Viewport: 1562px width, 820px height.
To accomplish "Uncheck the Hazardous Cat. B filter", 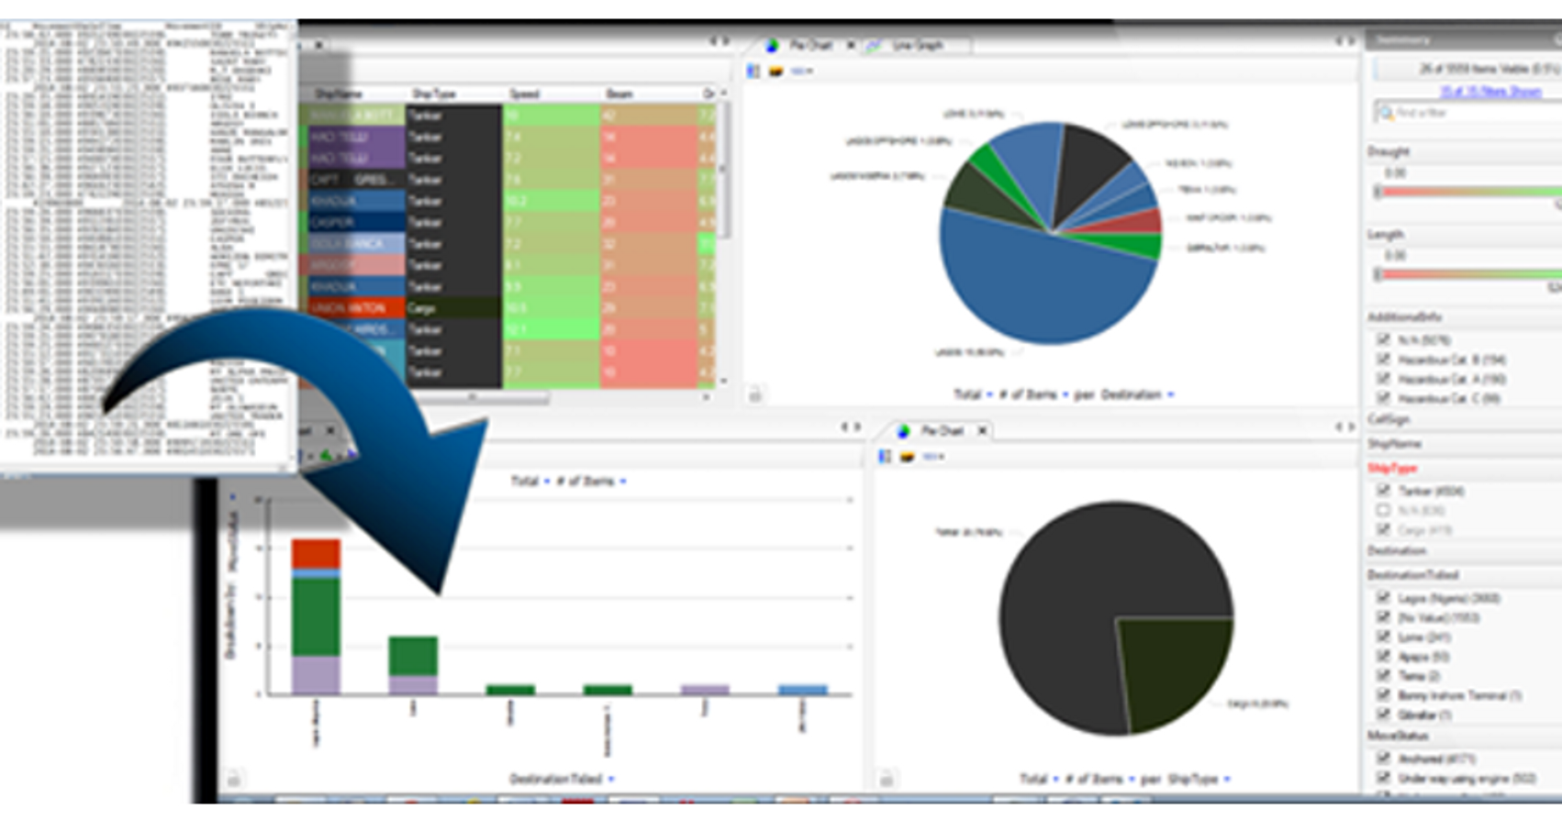I will [x=1383, y=359].
